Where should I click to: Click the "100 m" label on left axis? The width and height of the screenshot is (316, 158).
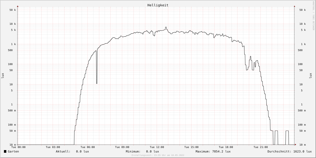tap(12, 125)
